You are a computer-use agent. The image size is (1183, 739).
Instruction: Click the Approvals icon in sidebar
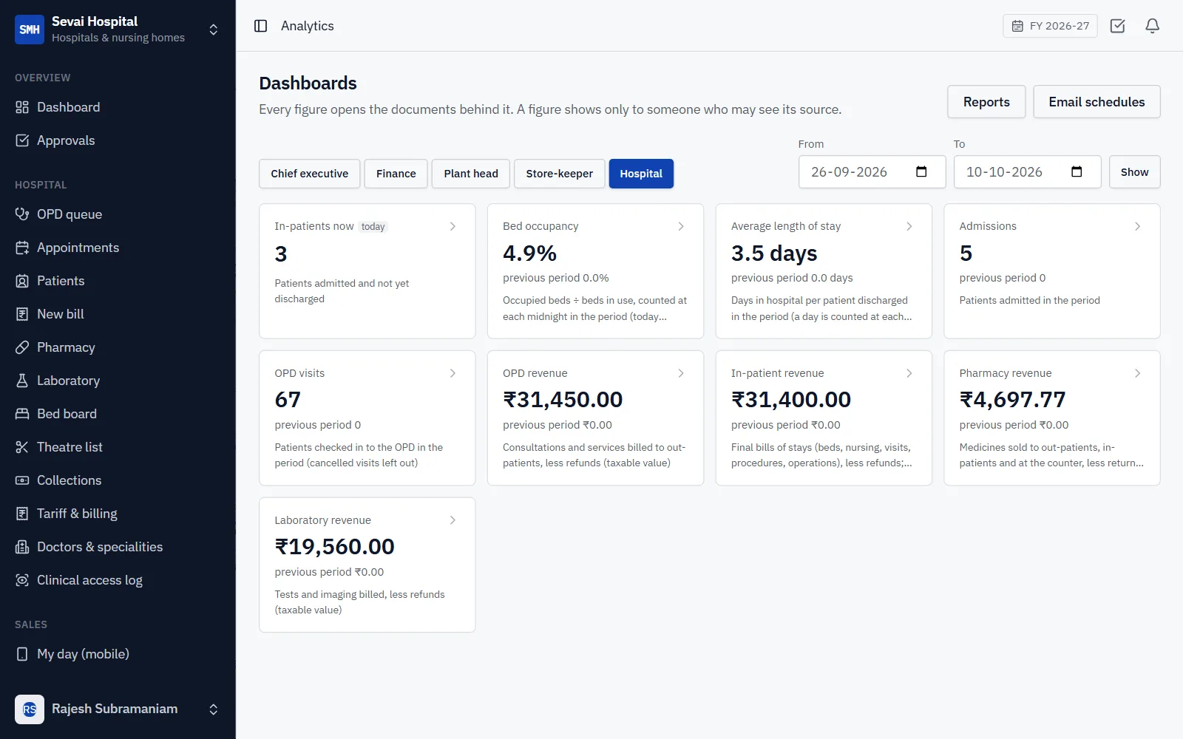point(22,140)
